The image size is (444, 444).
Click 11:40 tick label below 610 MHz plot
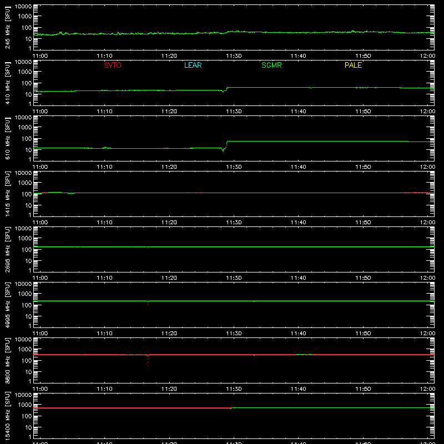[x=299, y=167]
